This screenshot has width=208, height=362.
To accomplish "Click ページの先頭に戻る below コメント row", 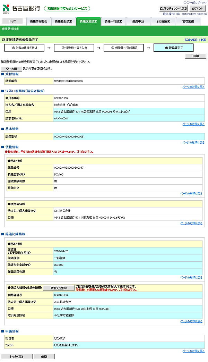I will click(193, 351).
